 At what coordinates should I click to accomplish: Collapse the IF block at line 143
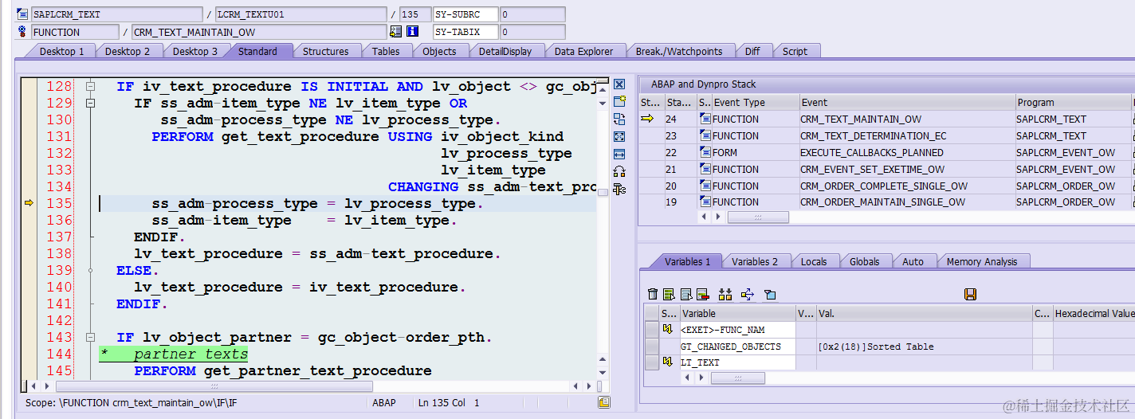[90, 337]
